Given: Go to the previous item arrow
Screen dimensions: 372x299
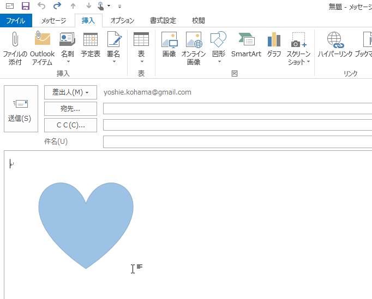Looking at the screenshot, I should [x=73, y=6].
